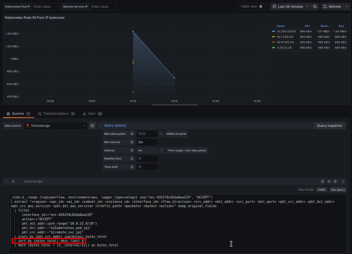Open the VictoriaLogs data source dropdown
Image resolution: width=352 pixels, height=254 pixels.
click(55, 125)
